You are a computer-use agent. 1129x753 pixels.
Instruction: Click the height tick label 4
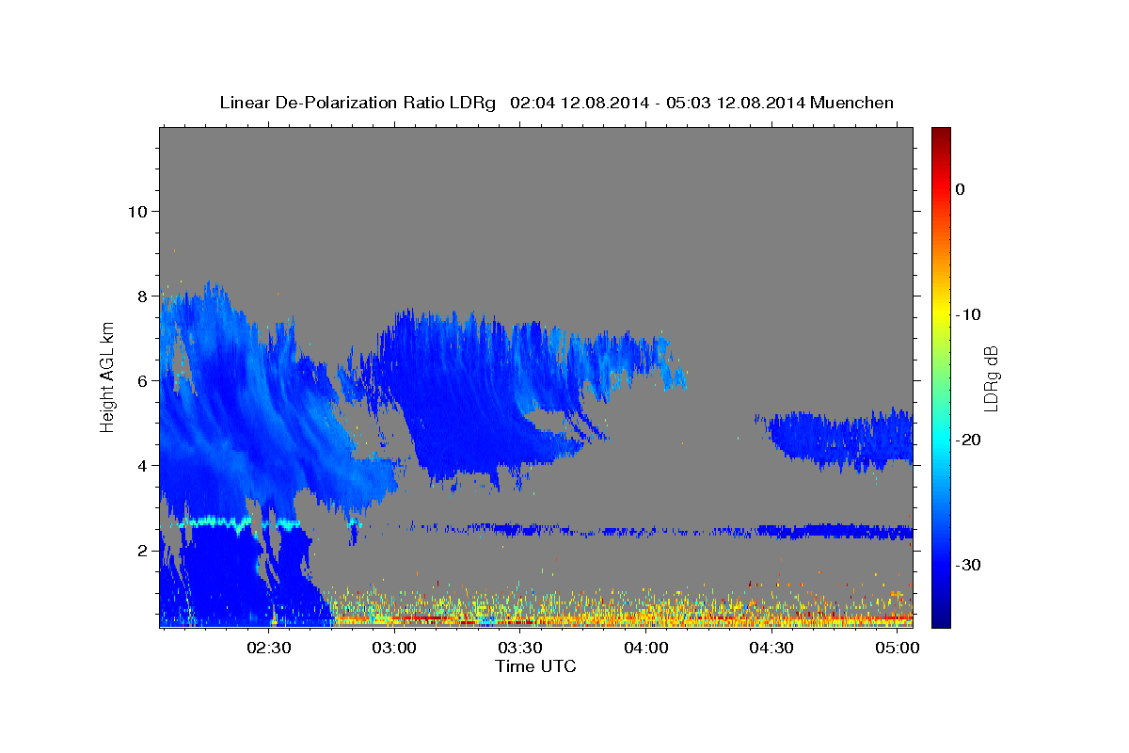[141, 465]
